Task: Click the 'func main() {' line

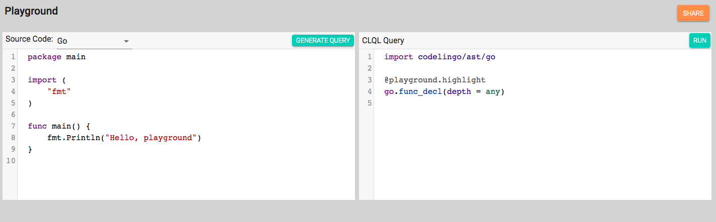Action: 59,127
